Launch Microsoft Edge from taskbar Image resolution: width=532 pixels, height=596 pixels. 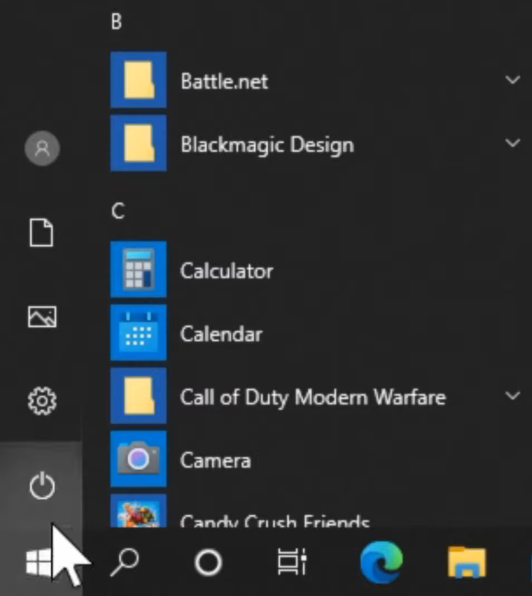(381, 562)
